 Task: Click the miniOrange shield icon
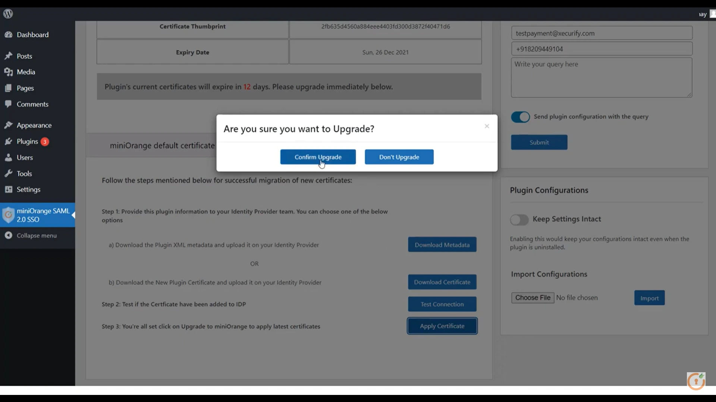click(x=8, y=215)
